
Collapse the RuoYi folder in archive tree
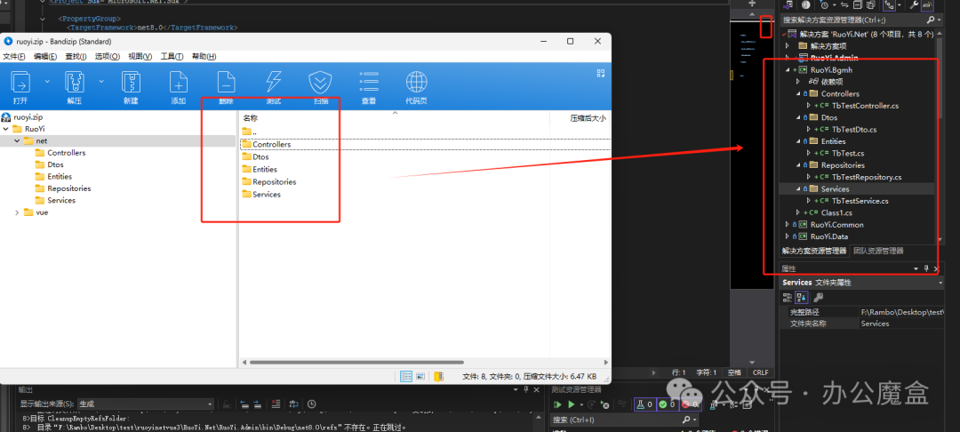click(5, 129)
